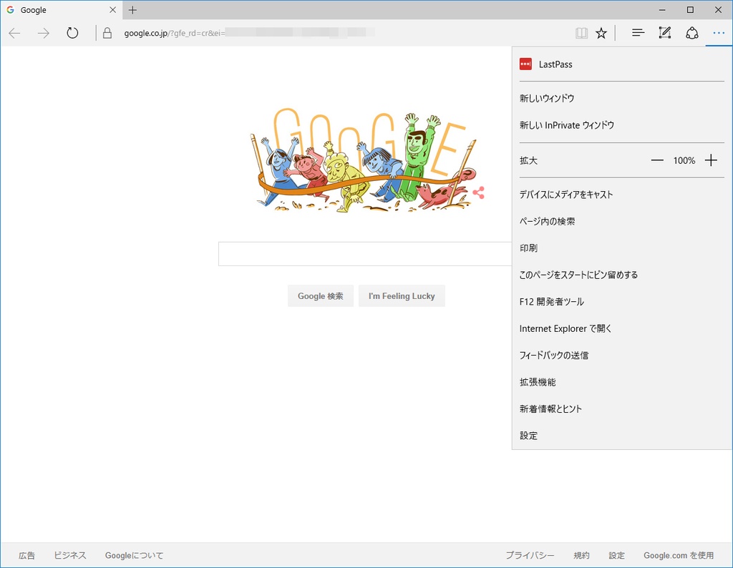733x568 pixels.
Task: Open the 規約 footer link
Action: (581, 555)
